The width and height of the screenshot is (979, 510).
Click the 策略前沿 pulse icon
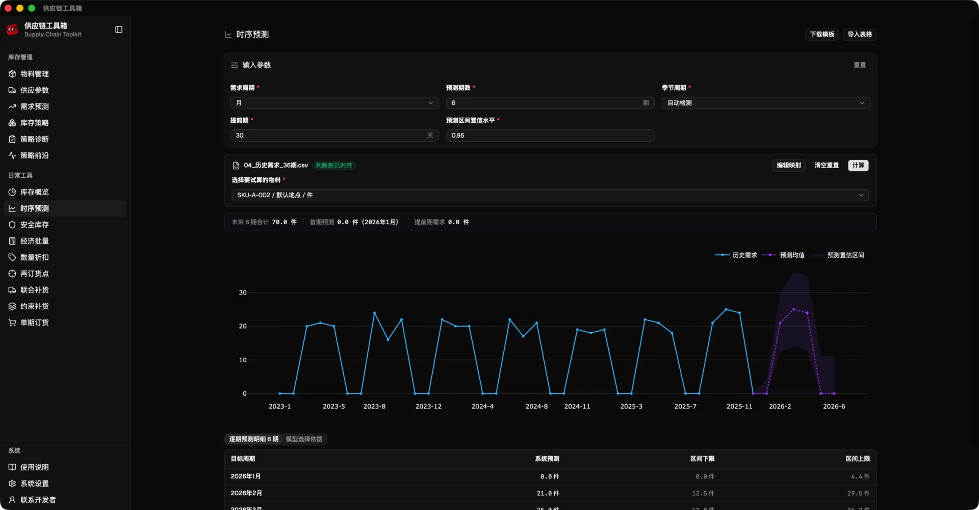(12, 155)
